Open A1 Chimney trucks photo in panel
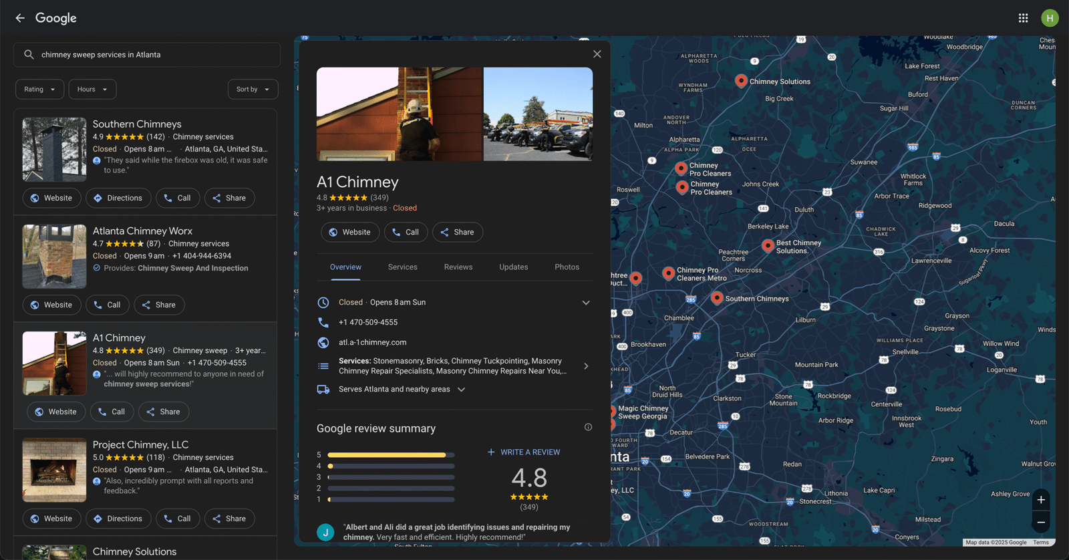 (538, 114)
